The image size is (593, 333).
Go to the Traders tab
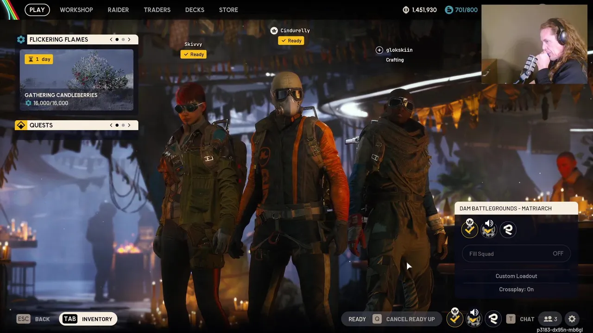[x=157, y=10]
